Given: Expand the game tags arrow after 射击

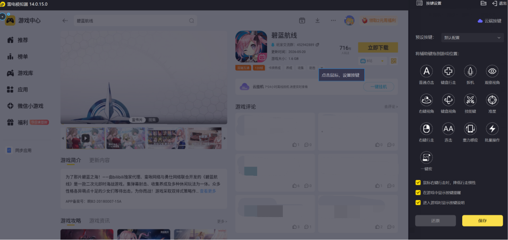Looking at the screenshot, I should pyautogui.click(x=321, y=68).
